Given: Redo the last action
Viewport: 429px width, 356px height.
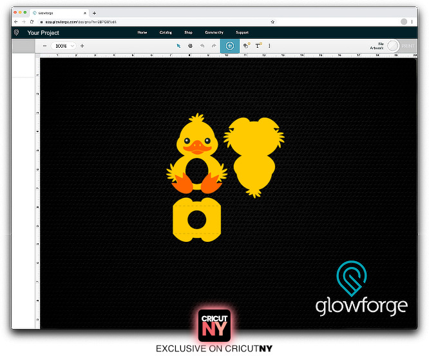Looking at the screenshot, I should click(x=213, y=46).
